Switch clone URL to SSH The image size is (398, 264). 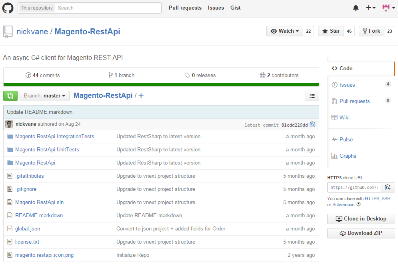coord(386,198)
